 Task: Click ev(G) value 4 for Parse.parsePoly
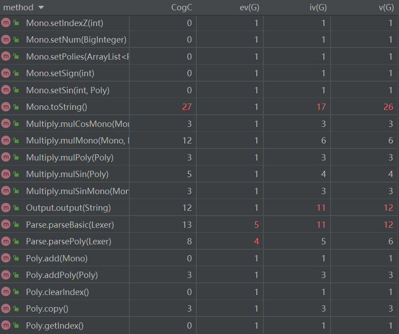[256, 241]
